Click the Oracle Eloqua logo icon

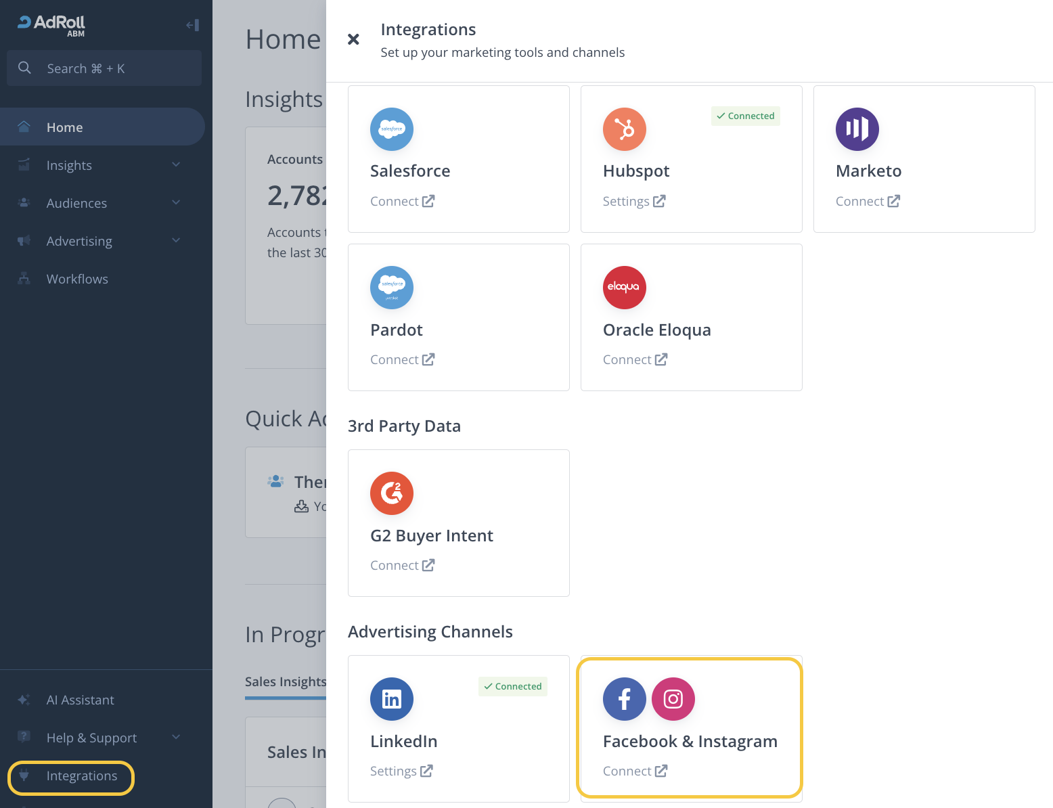pyautogui.click(x=625, y=288)
